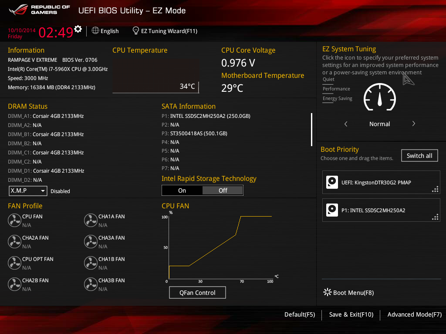Click DIMM_A1 Corsair 4GB 2133MHz entry
The width and height of the screenshot is (446, 334).
point(46,116)
